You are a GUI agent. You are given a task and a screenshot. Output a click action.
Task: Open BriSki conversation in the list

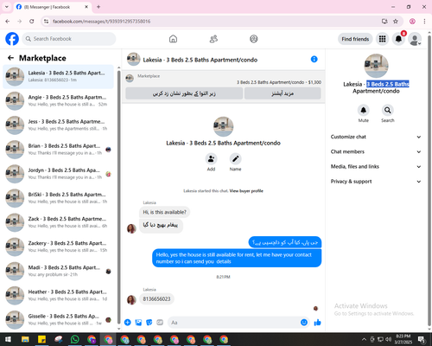point(58,198)
